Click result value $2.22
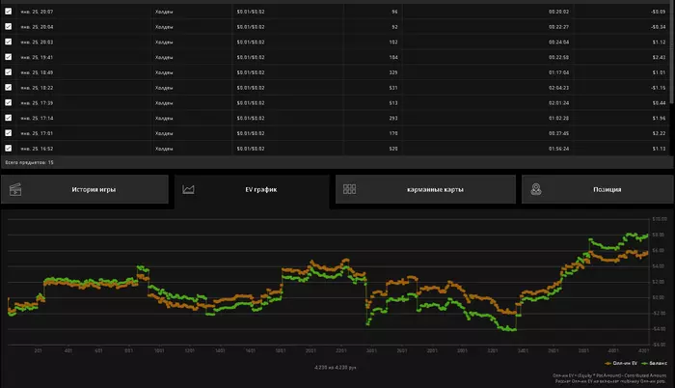The height and width of the screenshot is (388, 675). click(659, 133)
